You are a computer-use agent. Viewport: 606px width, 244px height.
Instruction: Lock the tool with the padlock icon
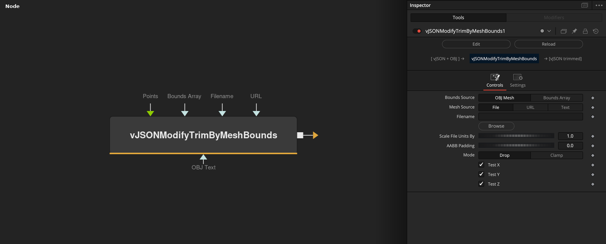(x=585, y=31)
